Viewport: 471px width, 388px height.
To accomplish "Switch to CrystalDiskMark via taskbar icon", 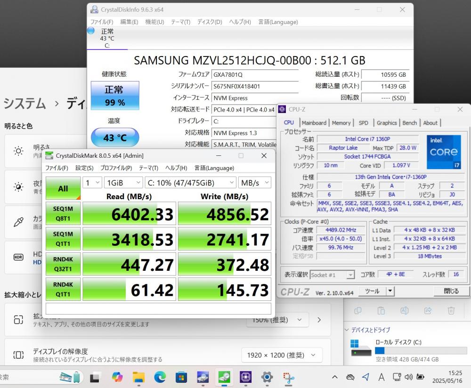I will [x=224, y=377].
